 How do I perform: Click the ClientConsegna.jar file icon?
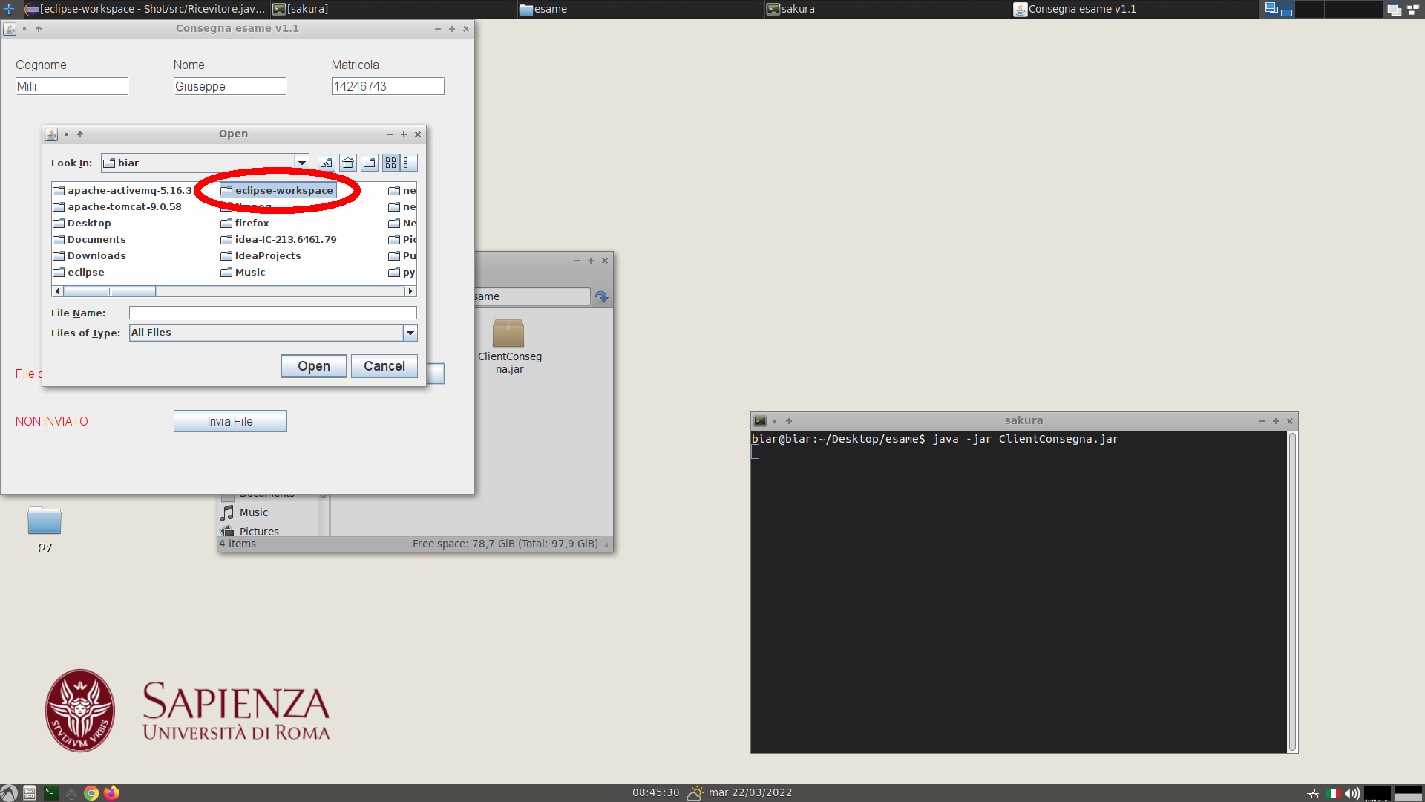[508, 334]
